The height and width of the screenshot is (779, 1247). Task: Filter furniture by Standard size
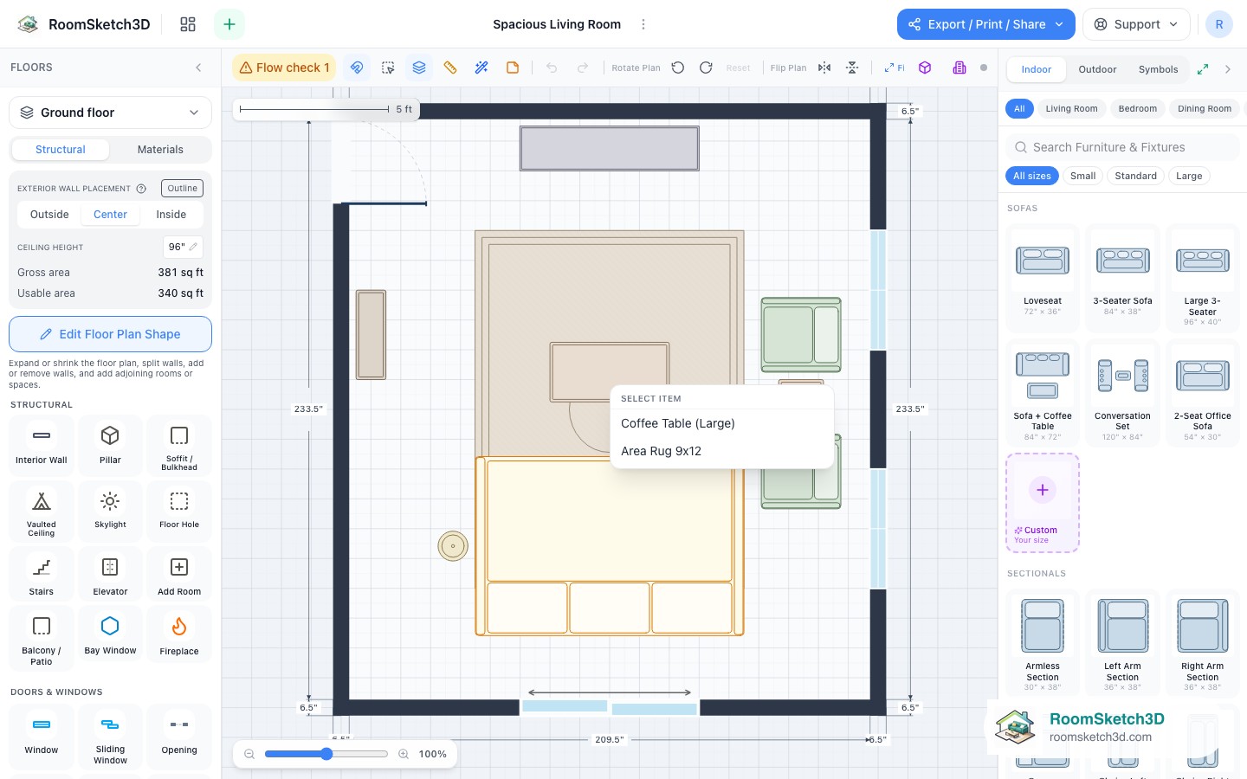tap(1135, 176)
